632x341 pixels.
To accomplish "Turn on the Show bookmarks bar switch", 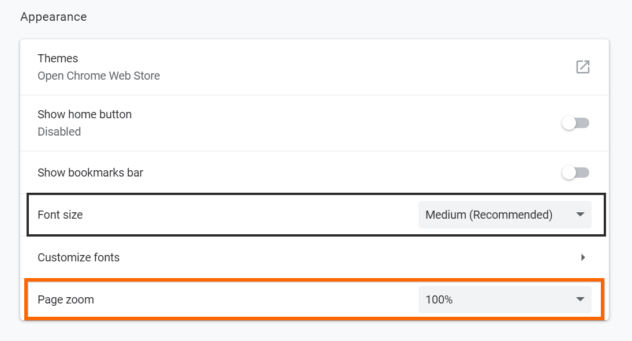I will [575, 173].
